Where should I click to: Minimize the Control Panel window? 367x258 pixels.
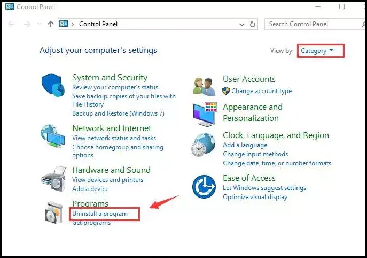[x=318, y=6]
